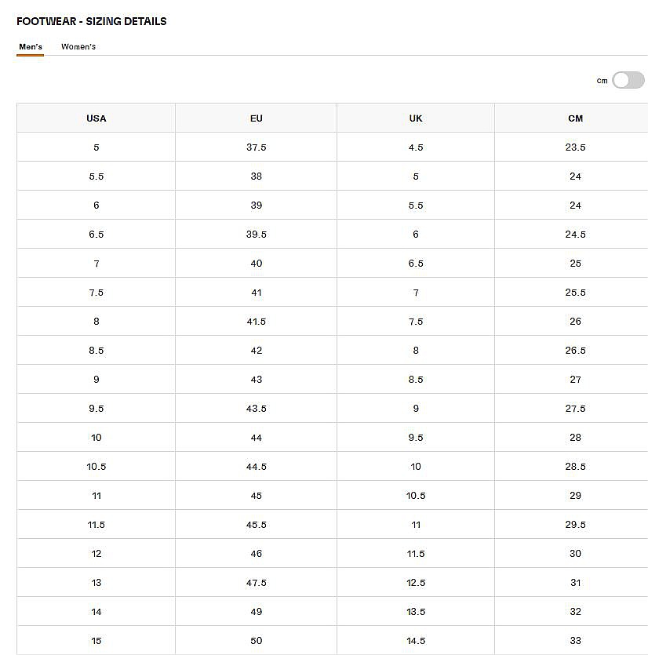Select the EU 37.5 cell

(256, 147)
